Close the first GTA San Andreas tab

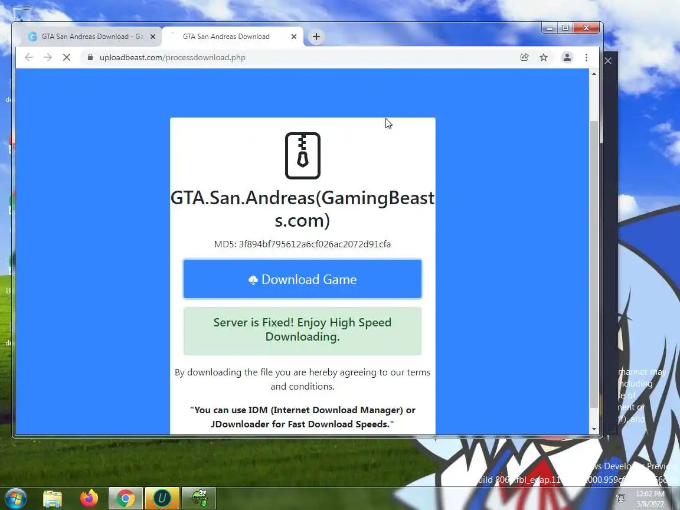pyautogui.click(x=153, y=37)
